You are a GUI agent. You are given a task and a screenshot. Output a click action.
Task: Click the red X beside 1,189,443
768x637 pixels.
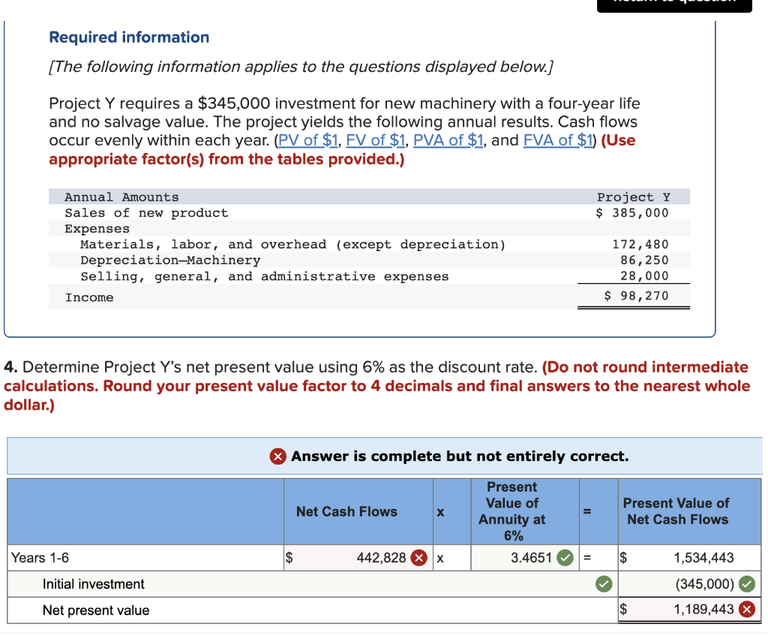click(747, 609)
